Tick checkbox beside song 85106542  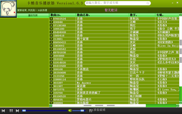[x=51, y=49]
